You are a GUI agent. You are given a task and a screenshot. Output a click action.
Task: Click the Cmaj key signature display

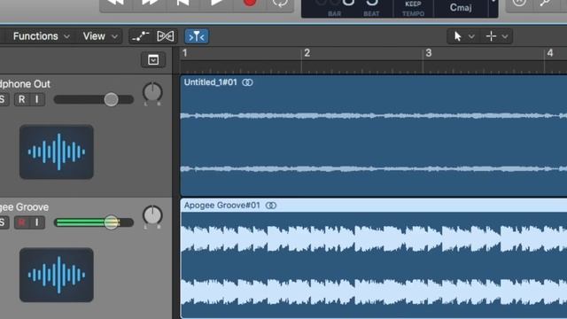(x=461, y=7)
